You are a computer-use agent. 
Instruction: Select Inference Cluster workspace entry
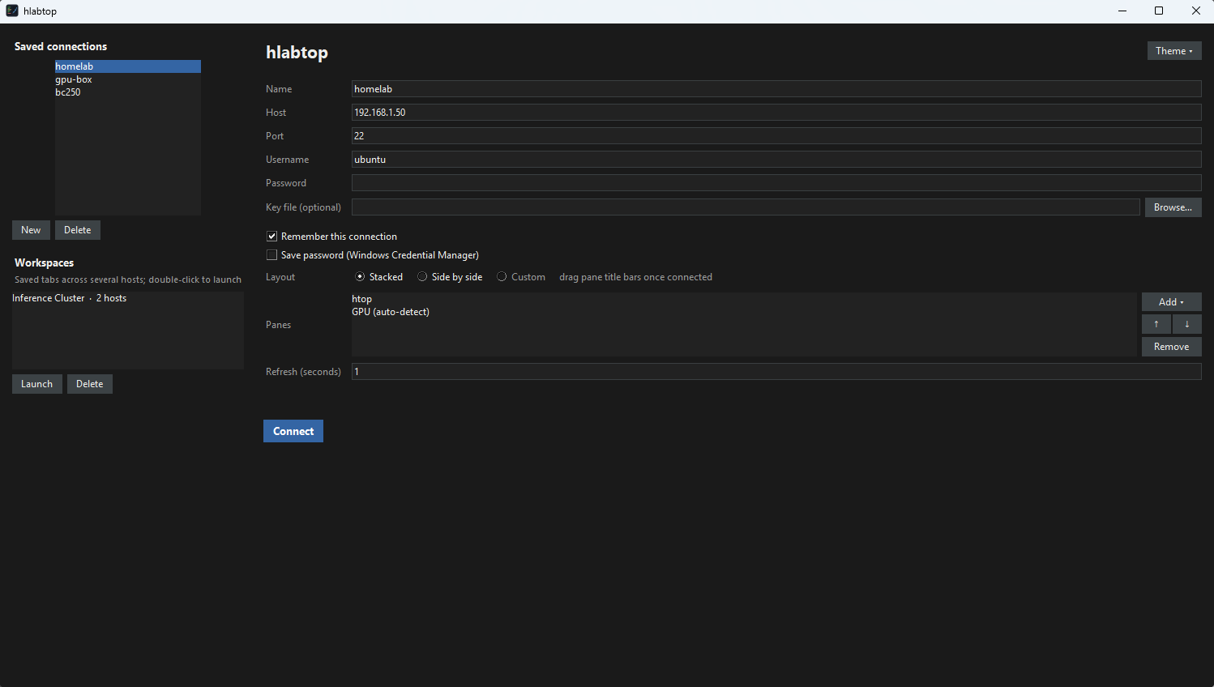128,298
